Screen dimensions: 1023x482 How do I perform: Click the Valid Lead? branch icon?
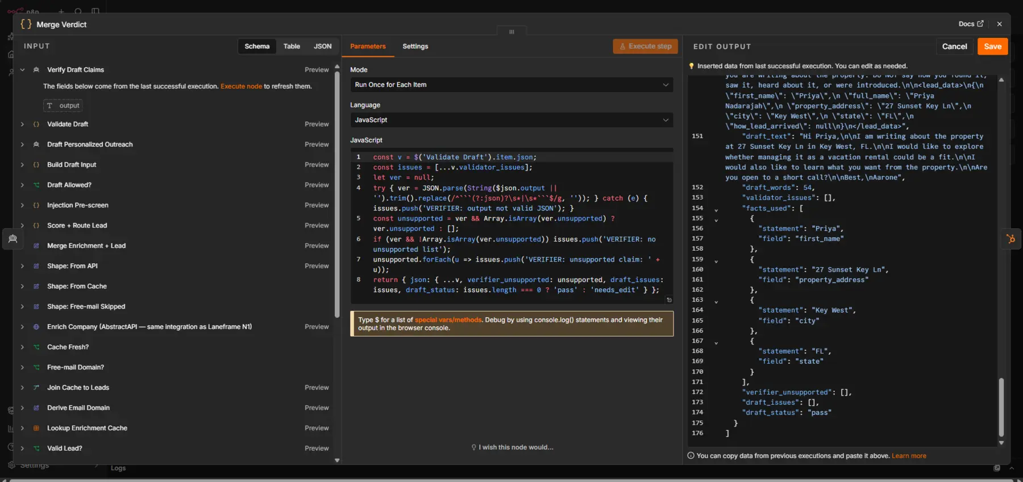click(36, 448)
